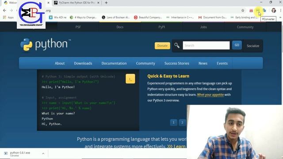Open the About menu item

click(x=60, y=63)
